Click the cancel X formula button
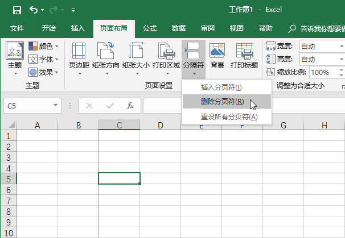This screenshot has height=238, width=345. [89, 106]
